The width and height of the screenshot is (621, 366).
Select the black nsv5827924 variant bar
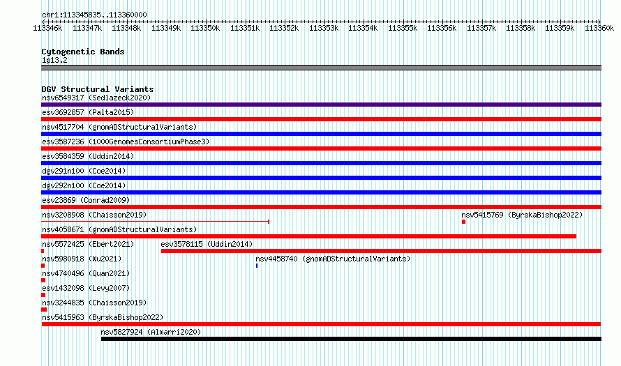click(351, 339)
